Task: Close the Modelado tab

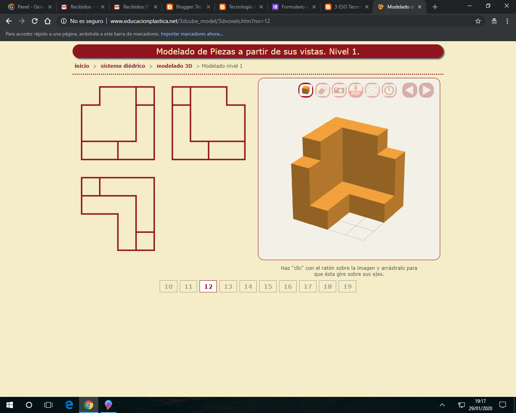Action: [420, 7]
